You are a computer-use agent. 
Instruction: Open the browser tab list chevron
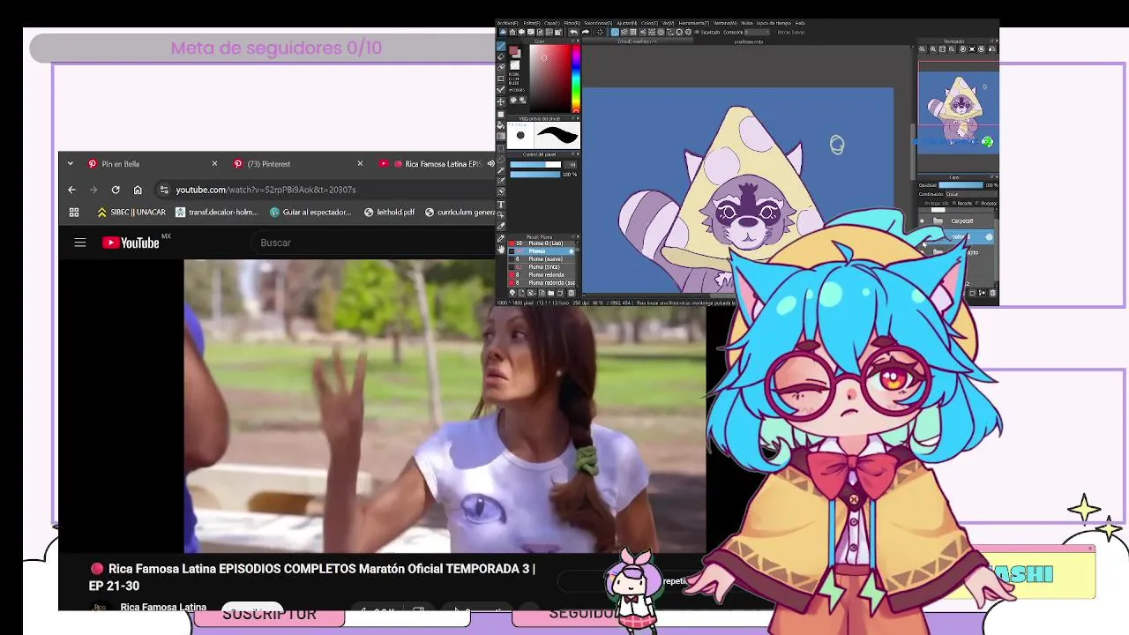coord(71,164)
